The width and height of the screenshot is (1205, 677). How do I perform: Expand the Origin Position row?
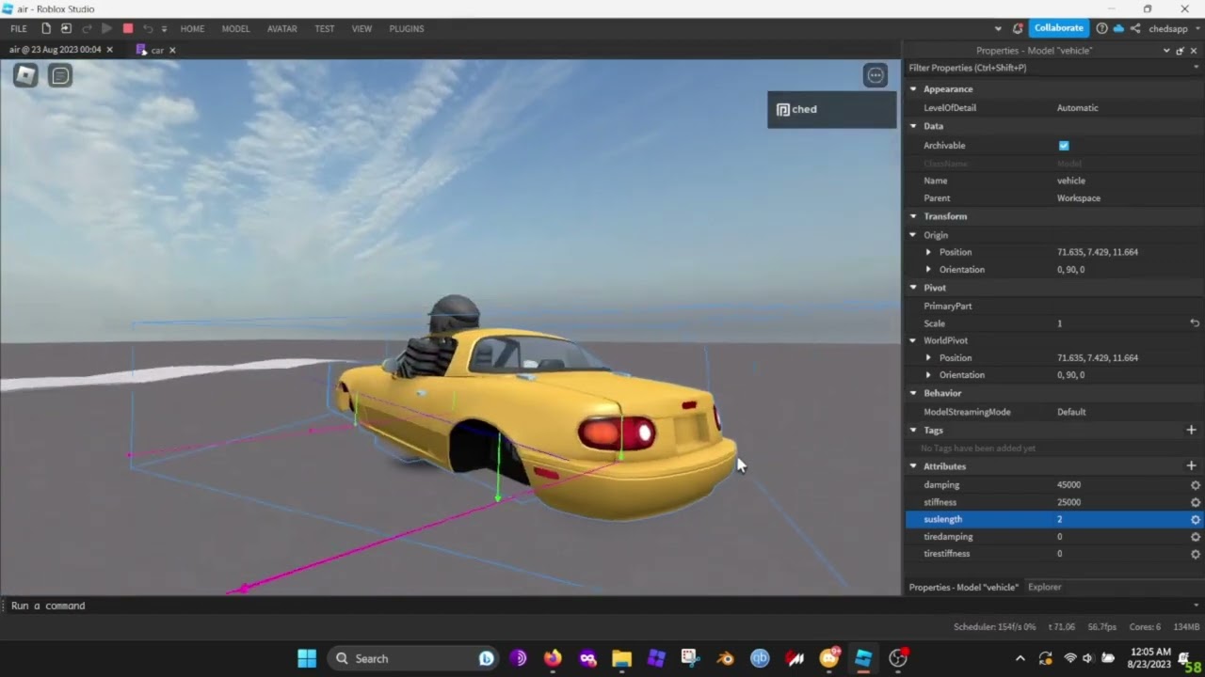click(x=928, y=252)
